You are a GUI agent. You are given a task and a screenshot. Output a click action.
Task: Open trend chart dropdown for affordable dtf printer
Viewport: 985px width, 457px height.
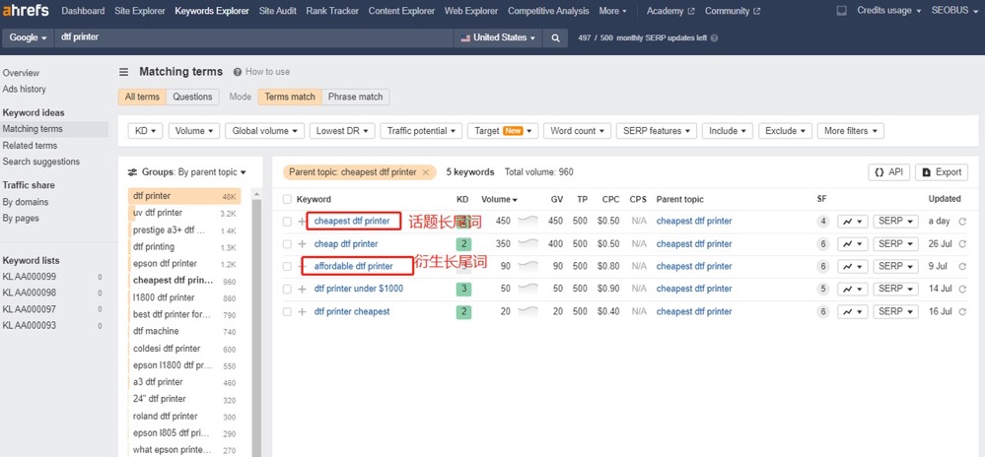[853, 267]
